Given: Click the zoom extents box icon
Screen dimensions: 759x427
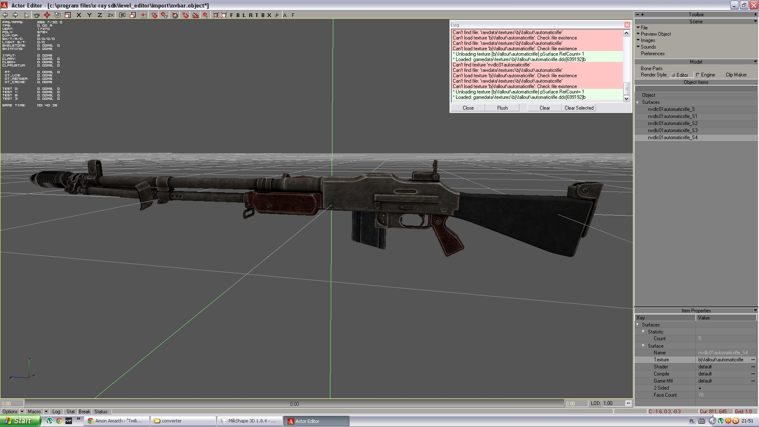Looking at the screenshot, I should click(216, 15).
